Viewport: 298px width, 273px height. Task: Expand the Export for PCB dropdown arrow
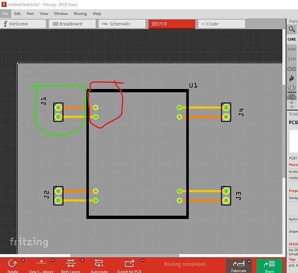pos(142,260)
